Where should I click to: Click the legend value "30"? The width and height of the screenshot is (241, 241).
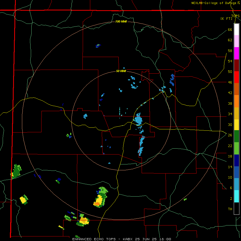coord(230,125)
